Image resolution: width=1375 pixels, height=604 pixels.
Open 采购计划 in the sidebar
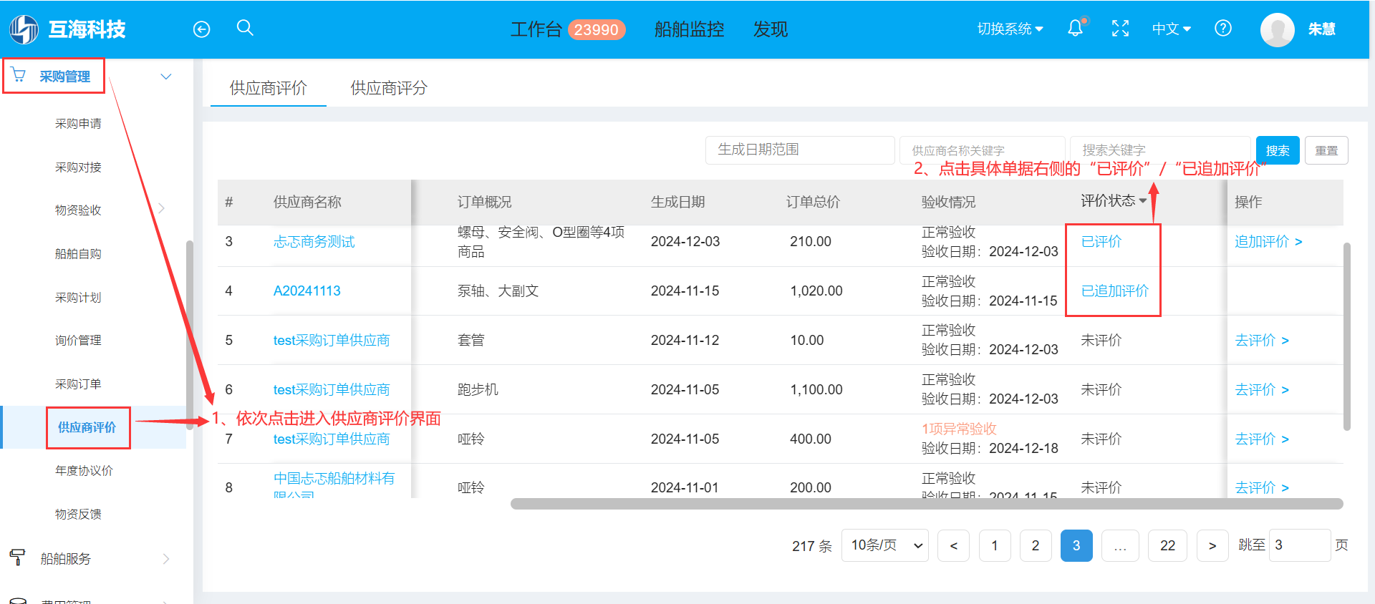78,298
